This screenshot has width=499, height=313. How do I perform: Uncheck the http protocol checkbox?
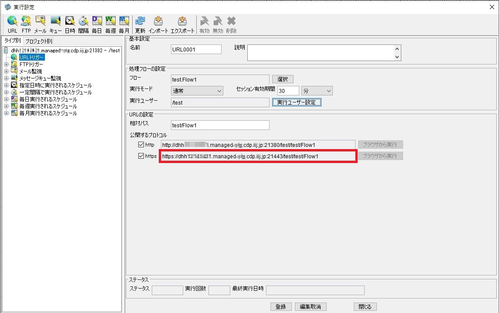[x=141, y=145]
